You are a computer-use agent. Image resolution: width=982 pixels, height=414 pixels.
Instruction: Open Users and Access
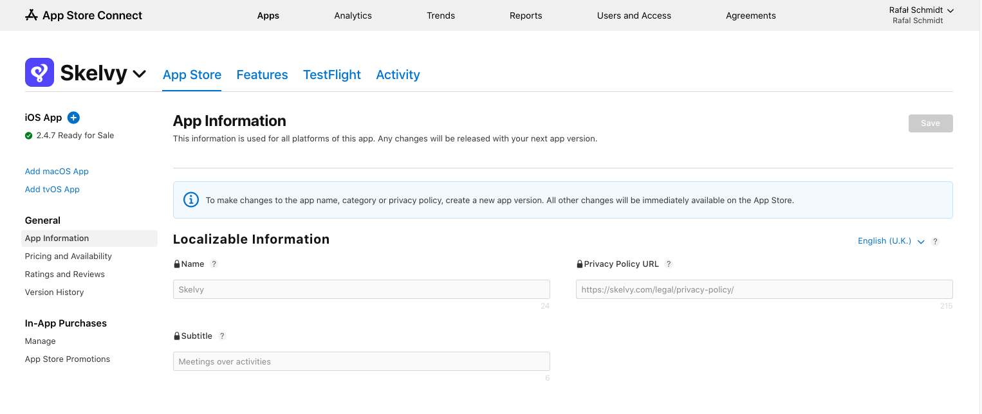[634, 15]
